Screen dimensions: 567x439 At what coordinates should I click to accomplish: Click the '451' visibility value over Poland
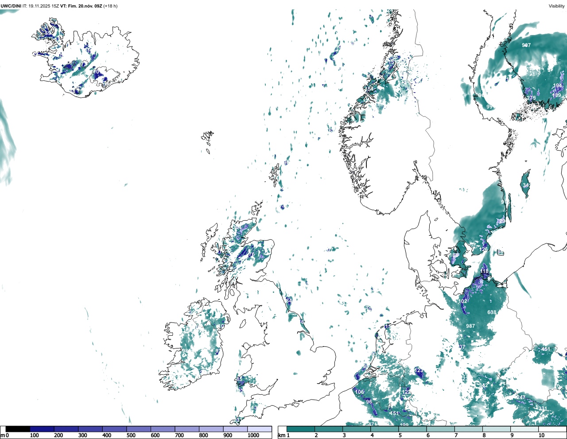546,349
